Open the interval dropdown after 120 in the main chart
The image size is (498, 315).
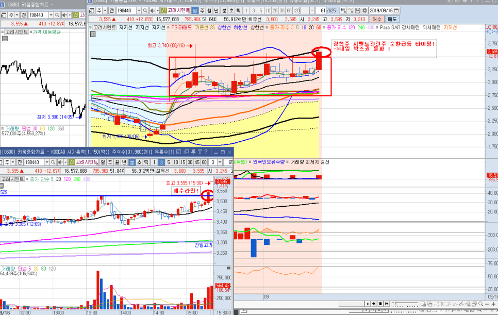pyautogui.click(x=312, y=10)
